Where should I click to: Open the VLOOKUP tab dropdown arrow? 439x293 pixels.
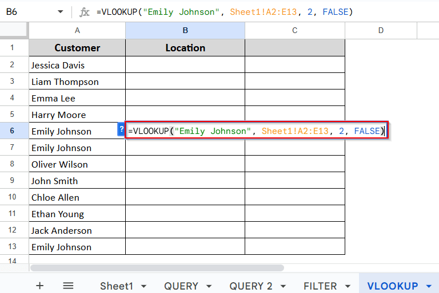(429, 286)
